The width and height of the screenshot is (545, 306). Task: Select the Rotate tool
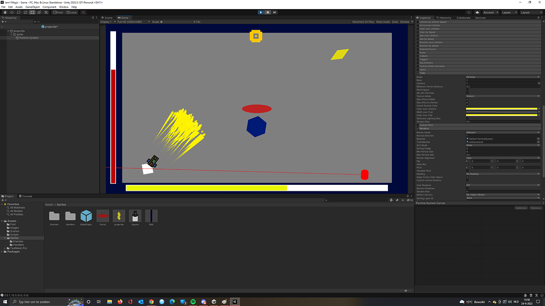(x=19, y=12)
